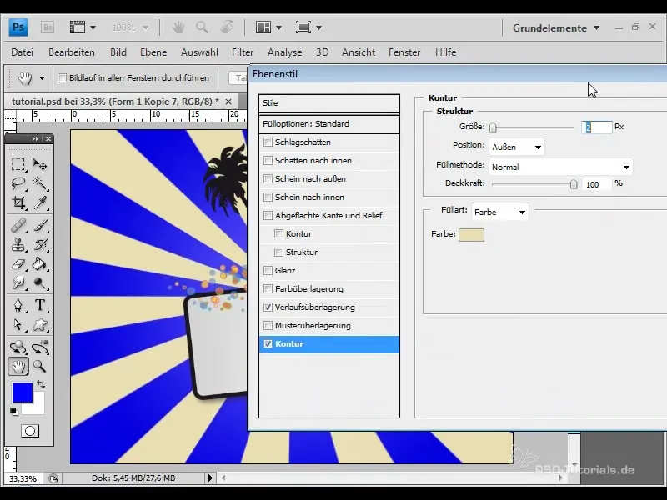Select the Magic Wand tool
The height and width of the screenshot is (500, 667).
pos(40,183)
